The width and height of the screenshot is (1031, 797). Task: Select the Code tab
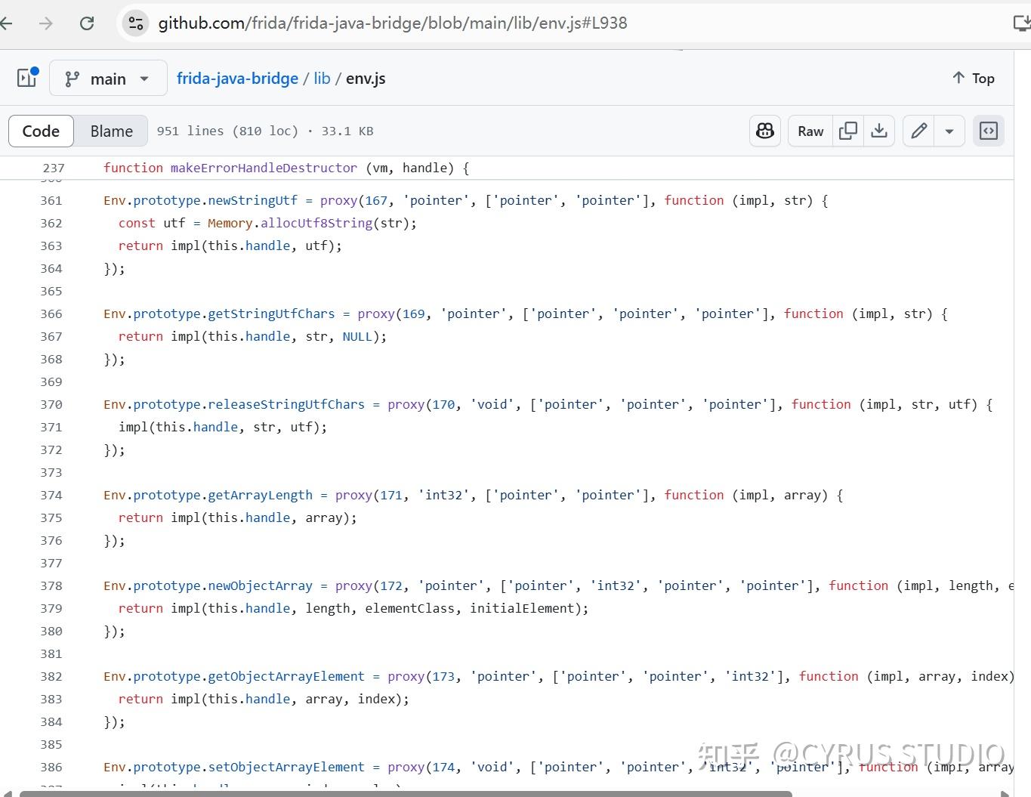tap(40, 131)
